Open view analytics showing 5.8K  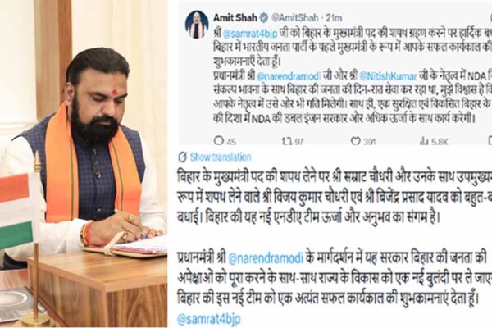pos(424,141)
